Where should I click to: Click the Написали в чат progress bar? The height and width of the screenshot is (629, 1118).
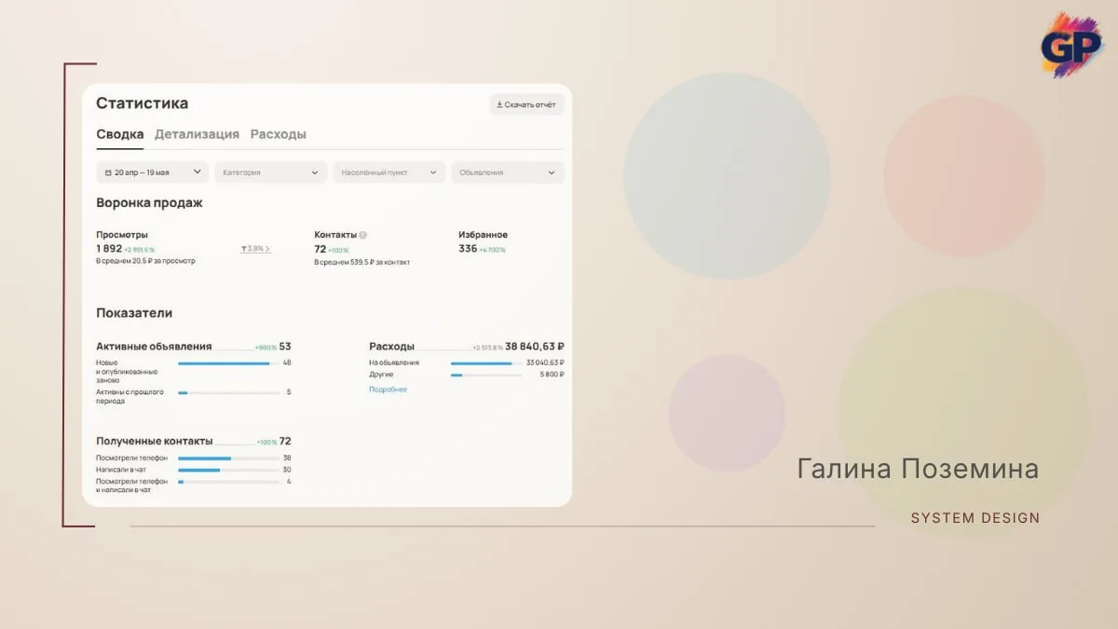[x=228, y=470]
